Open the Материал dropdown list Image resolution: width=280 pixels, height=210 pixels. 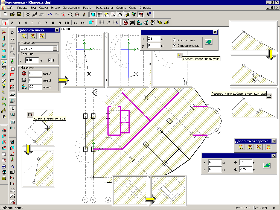coord(55,48)
